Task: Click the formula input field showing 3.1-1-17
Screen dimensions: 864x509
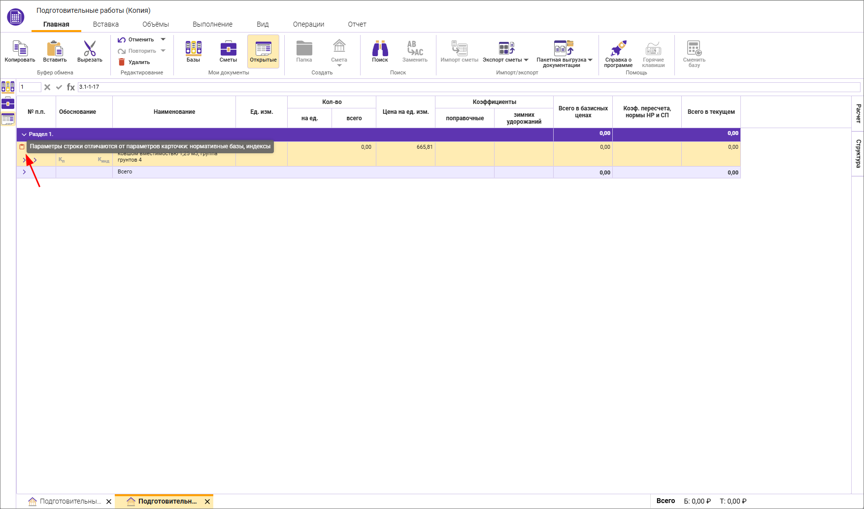Action: (x=468, y=87)
